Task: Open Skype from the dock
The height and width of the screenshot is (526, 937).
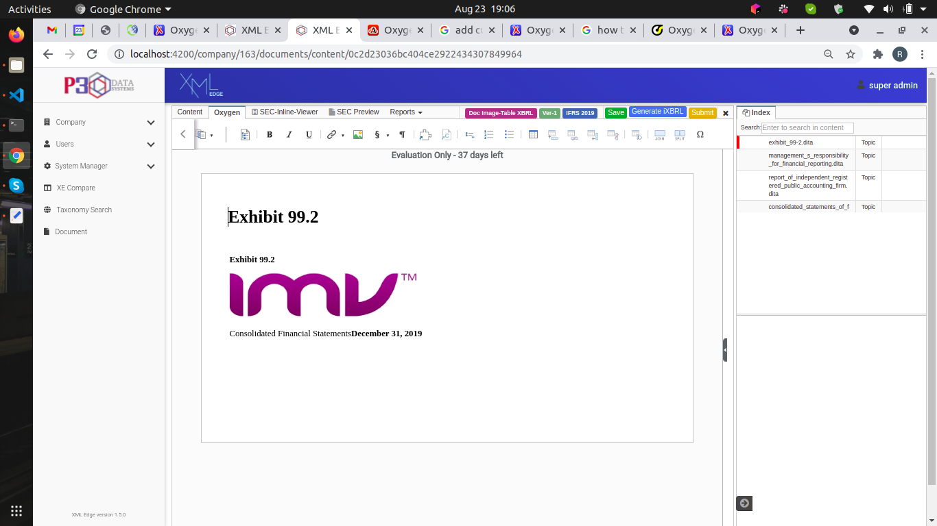Action: 16,186
